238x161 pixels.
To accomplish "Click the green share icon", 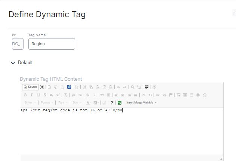I will click(x=120, y=102).
